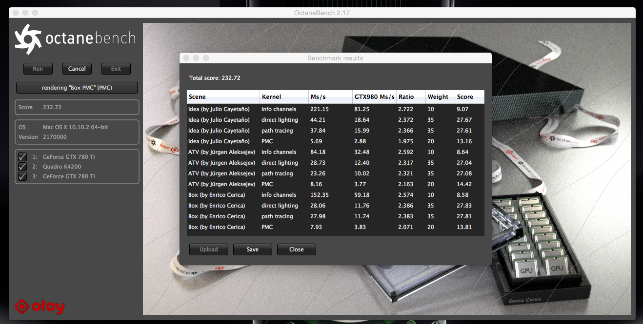Image resolution: width=643 pixels, height=324 pixels.
Task: Select the Idea path tracing row
Action: 336,131
